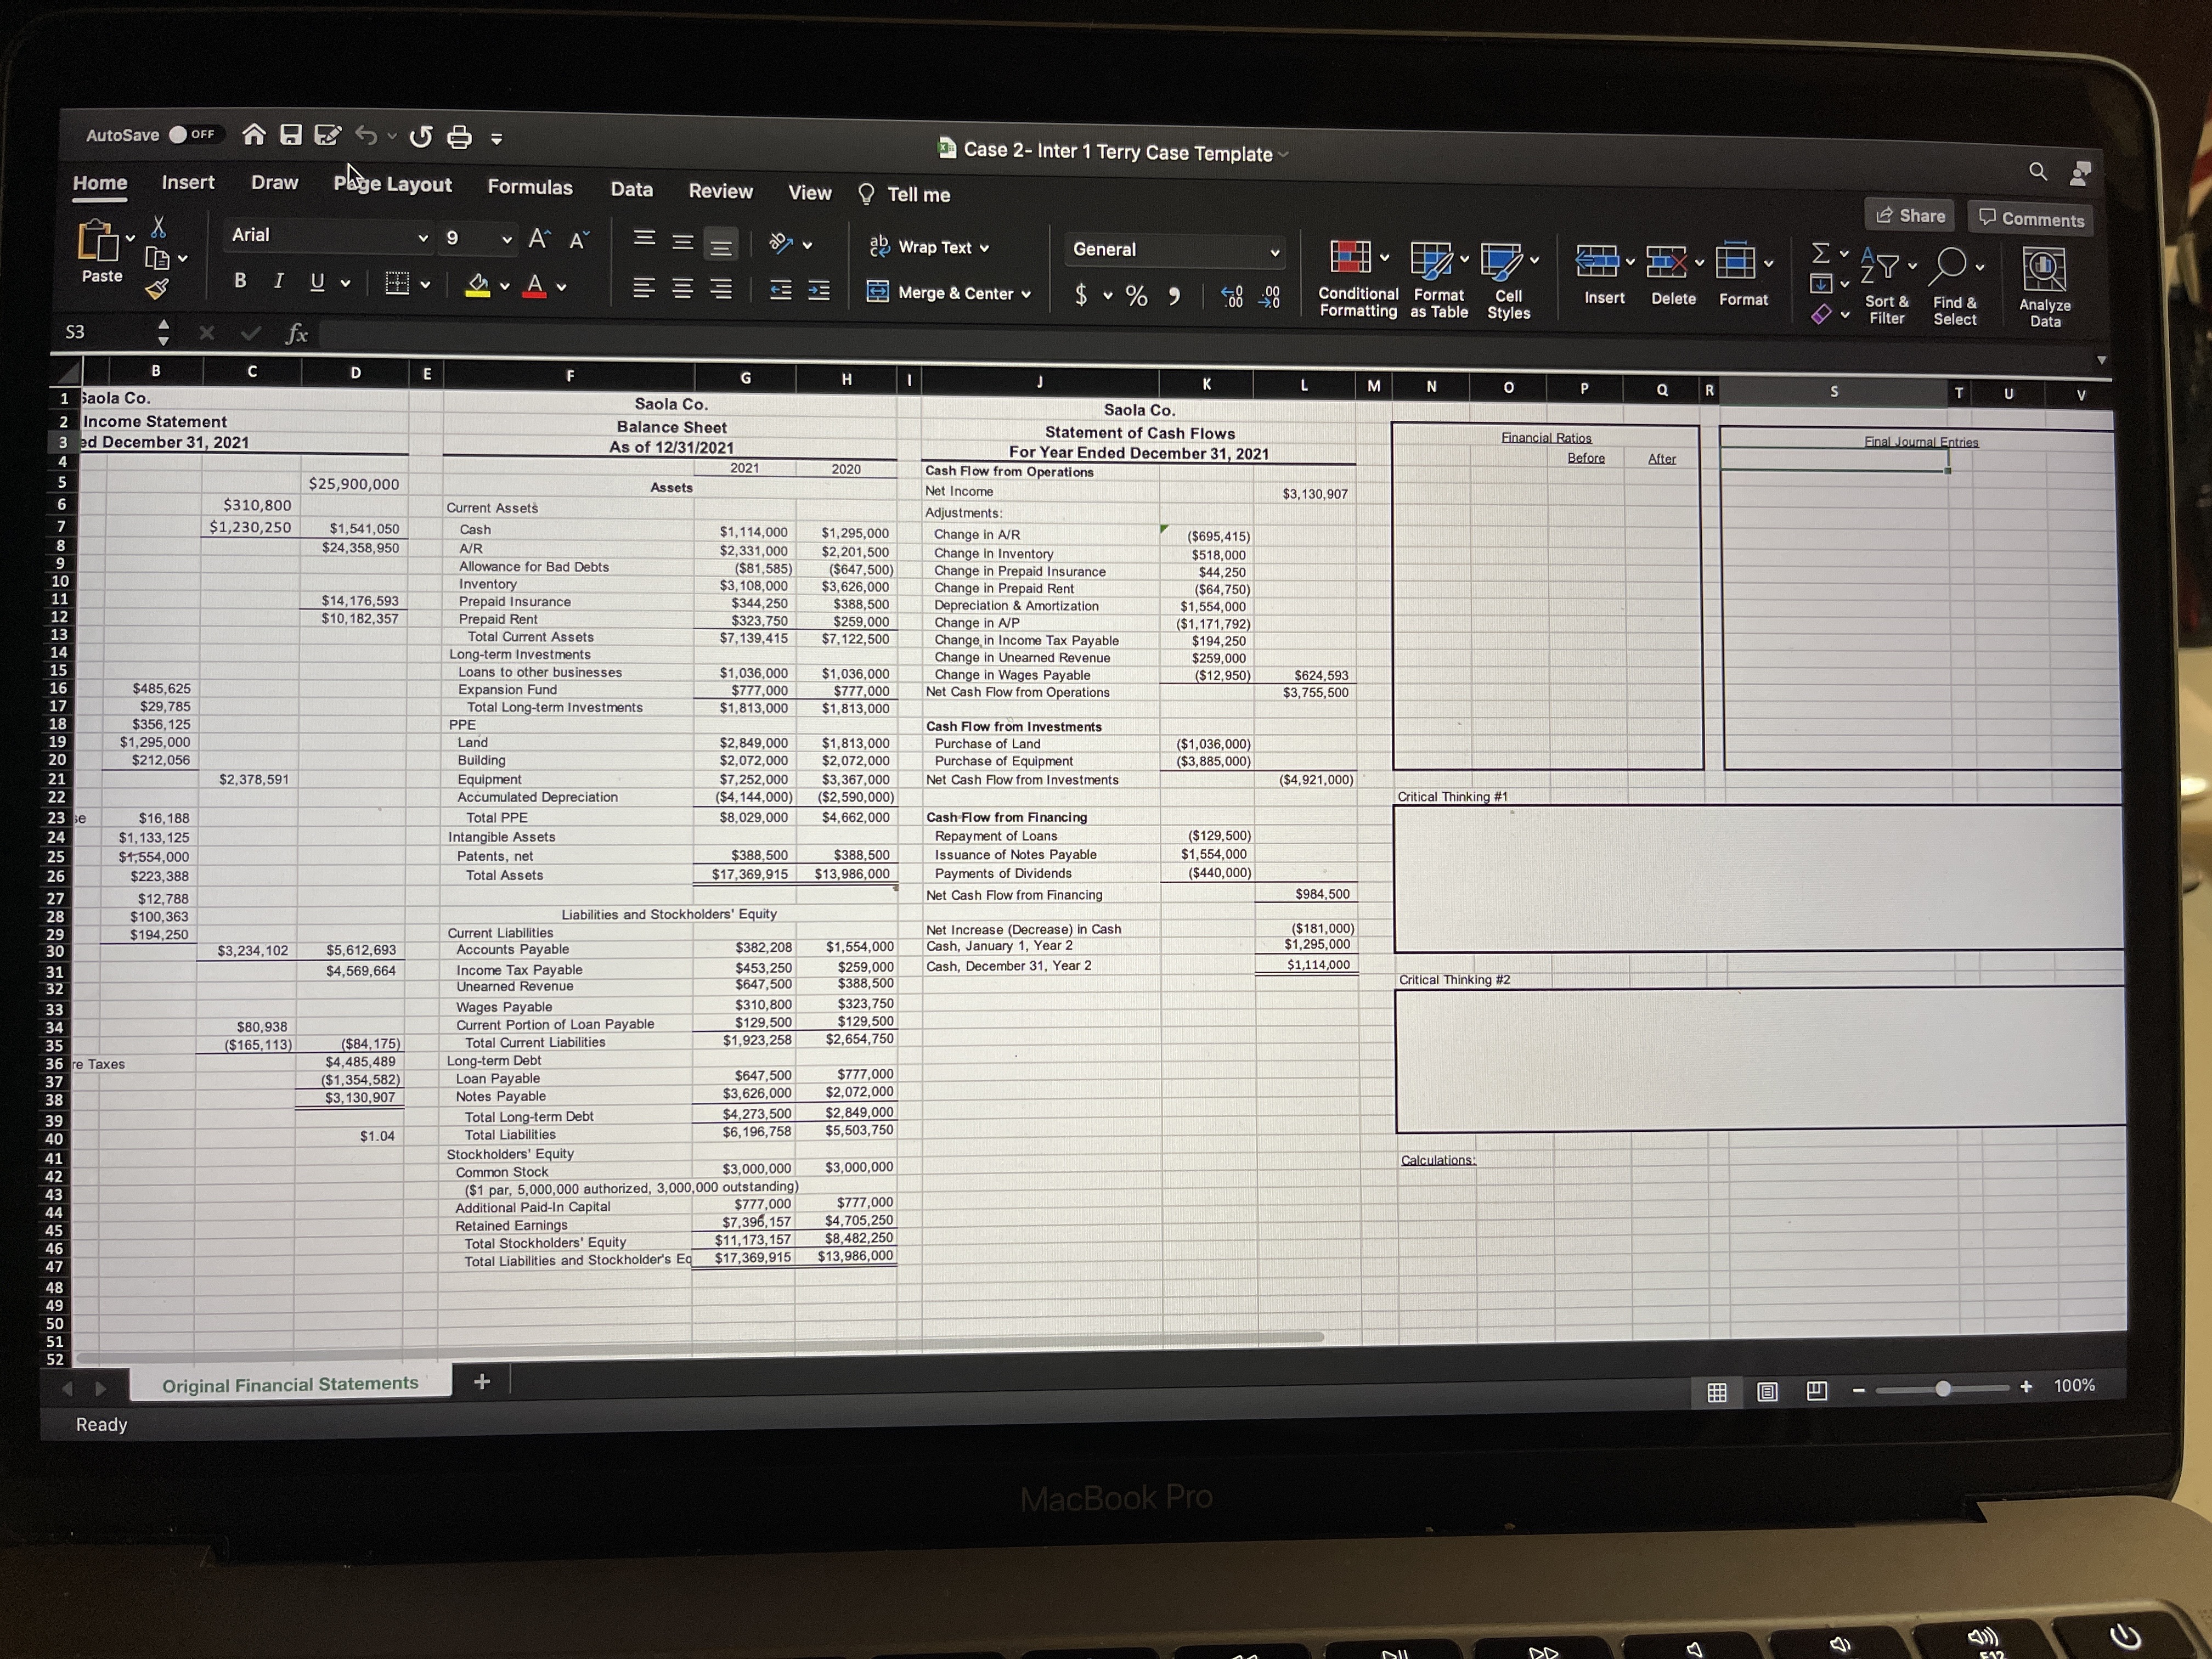
Task: Click the Save disk icon
Action: 291,135
